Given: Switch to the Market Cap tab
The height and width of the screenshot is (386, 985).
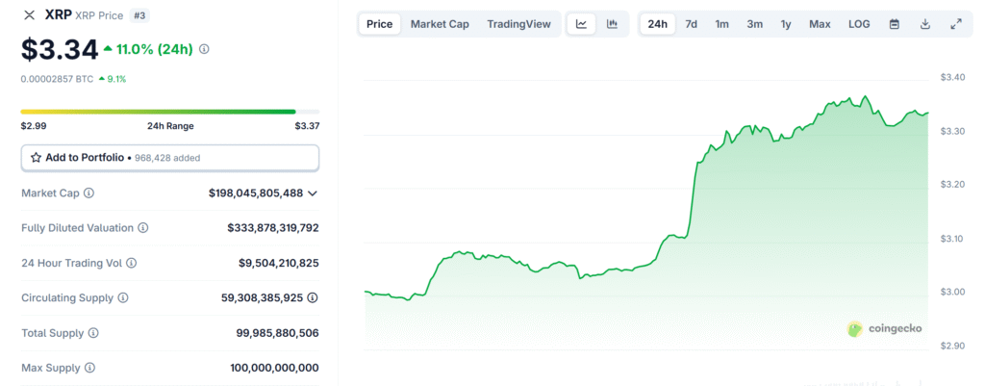Looking at the screenshot, I should point(440,24).
